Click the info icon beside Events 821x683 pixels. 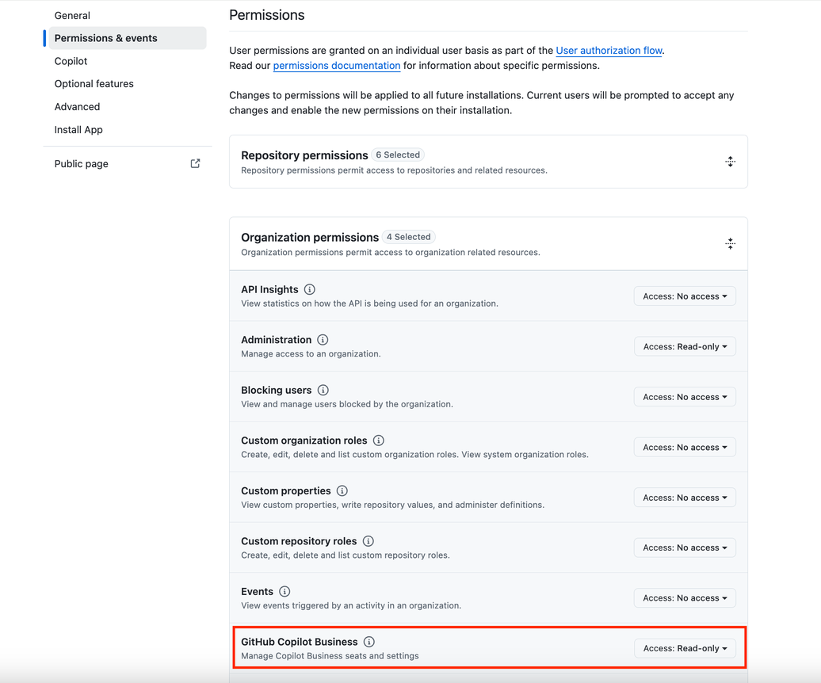pos(284,591)
